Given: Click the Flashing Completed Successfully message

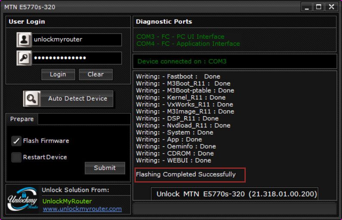Looking at the screenshot, I should [186, 174].
